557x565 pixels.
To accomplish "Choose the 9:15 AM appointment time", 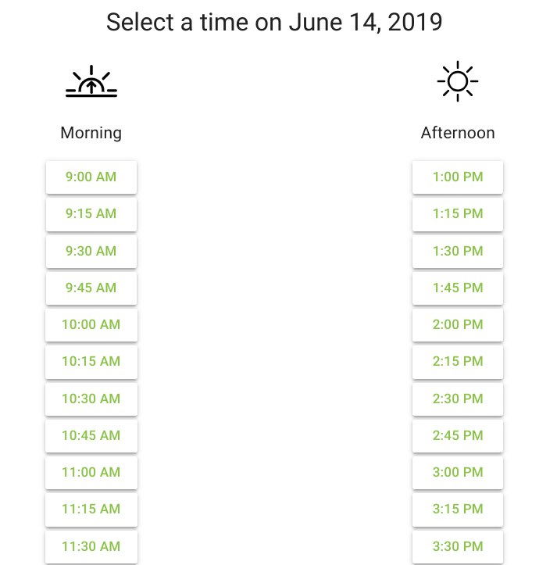I will [x=91, y=214].
